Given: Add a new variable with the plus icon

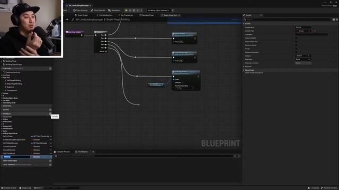Looking at the screenshot, I should 50,113.
